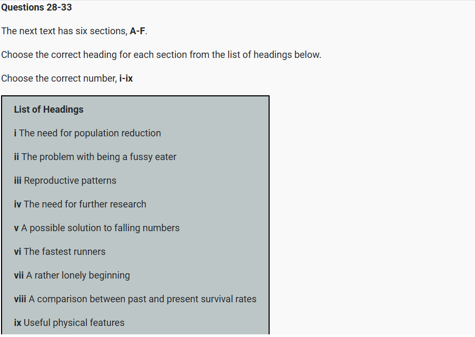The width and height of the screenshot is (475, 337).
Task: Choose 'The fastest runners' heading
Action: tap(64, 252)
